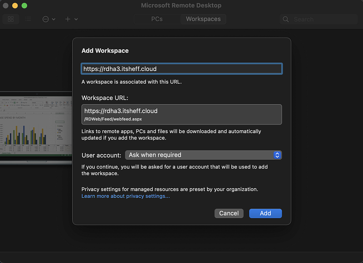
Task: Expand the chevron beside the plus icon
Action: click(x=76, y=19)
